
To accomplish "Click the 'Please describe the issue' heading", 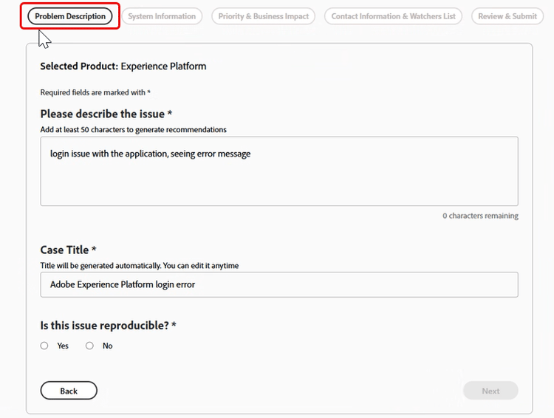I will pyautogui.click(x=106, y=114).
